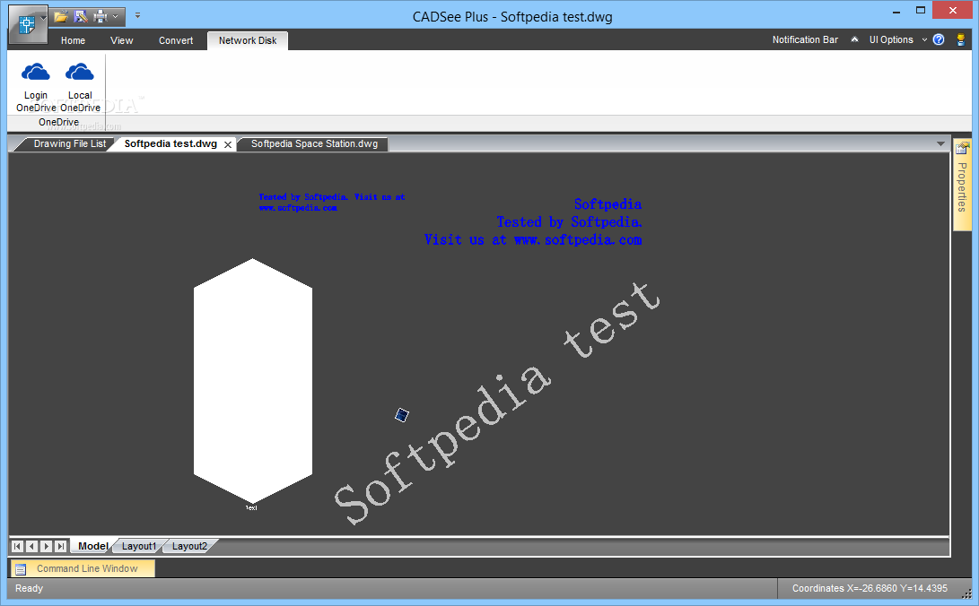Click the light bulb tips icon
This screenshot has width=979, height=606.
[x=961, y=39]
